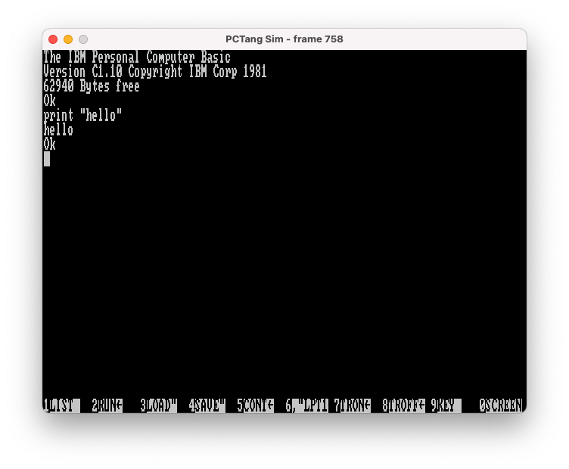569x469 pixels.
Task: Click the 'hello' output line
Action: pyautogui.click(x=58, y=130)
